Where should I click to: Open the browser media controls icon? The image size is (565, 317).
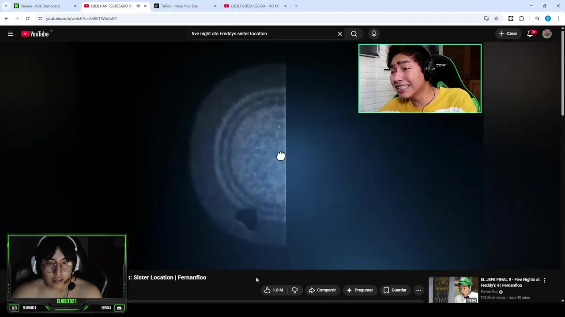coord(537,18)
